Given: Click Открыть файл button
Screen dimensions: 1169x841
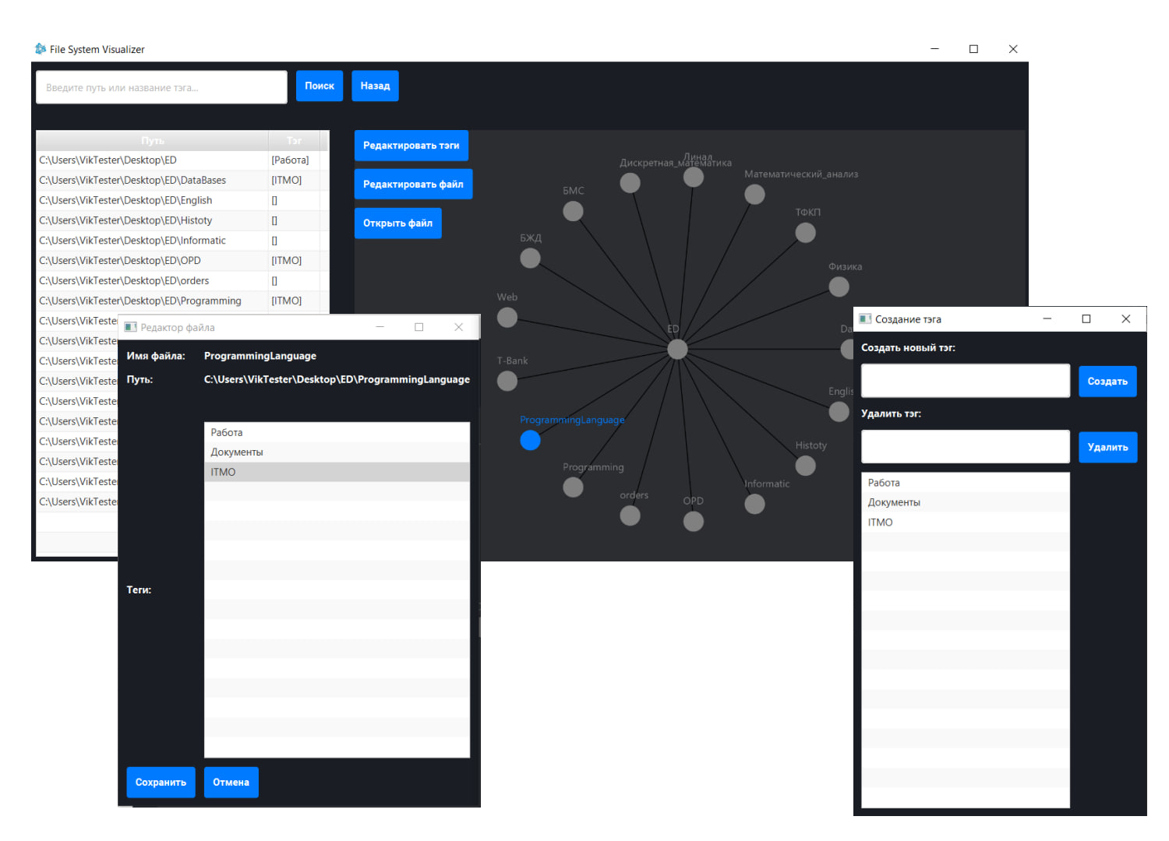Looking at the screenshot, I should click(397, 223).
